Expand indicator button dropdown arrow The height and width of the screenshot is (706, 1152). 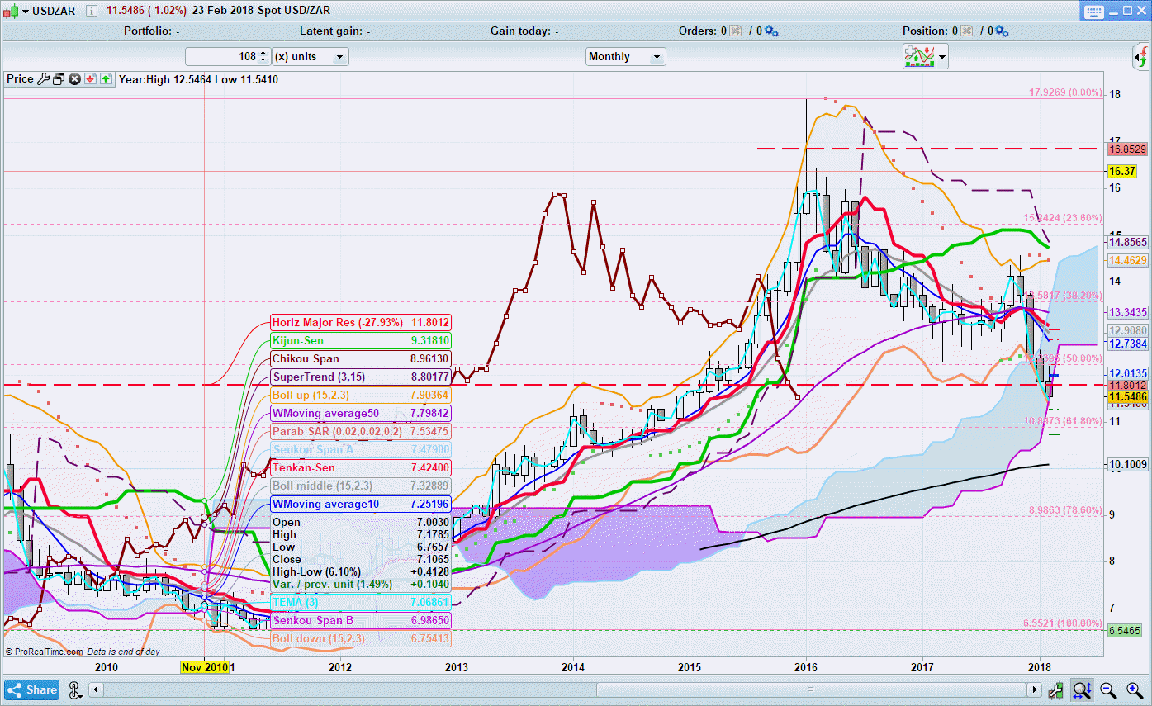click(x=942, y=57)
